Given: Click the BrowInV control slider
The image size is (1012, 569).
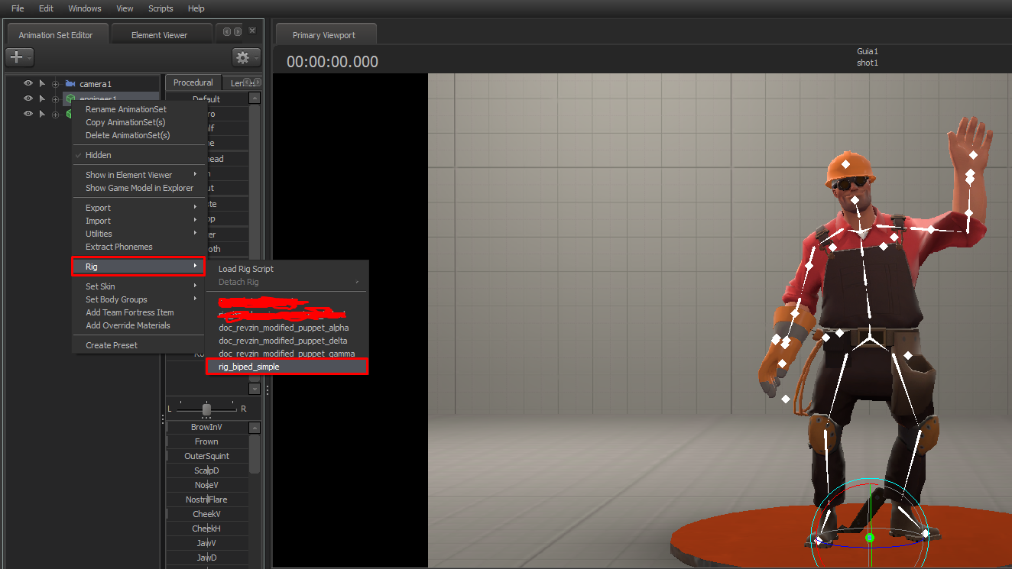Looking at the screenshot, I should tap(207, 427).
